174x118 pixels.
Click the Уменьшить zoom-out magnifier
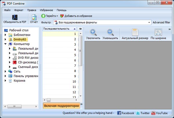point(110,32)
